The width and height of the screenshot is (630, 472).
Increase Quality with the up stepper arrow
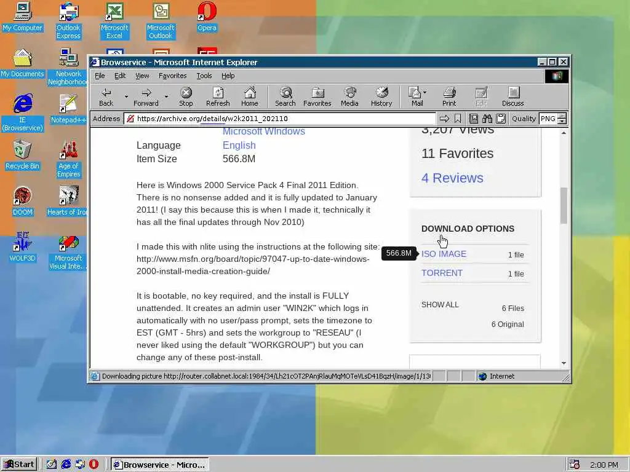[562, 116]
